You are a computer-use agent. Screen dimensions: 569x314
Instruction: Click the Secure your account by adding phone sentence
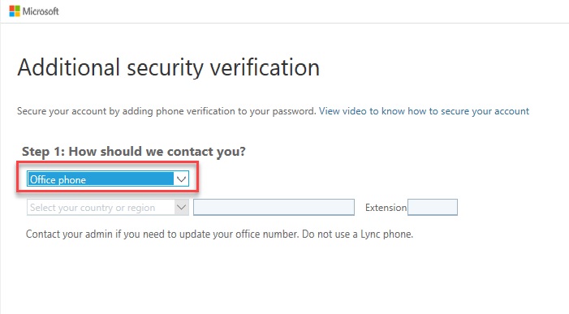pos(166,111)
